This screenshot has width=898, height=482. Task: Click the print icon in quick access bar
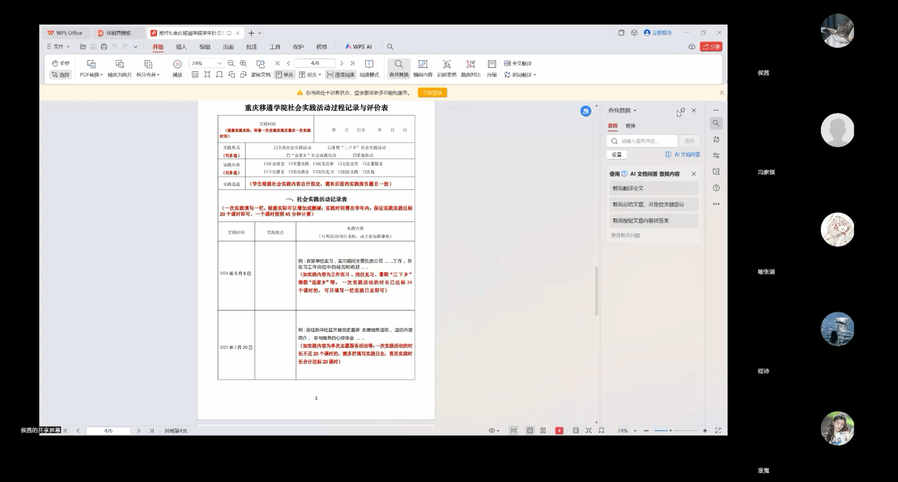tap(104, 47)
